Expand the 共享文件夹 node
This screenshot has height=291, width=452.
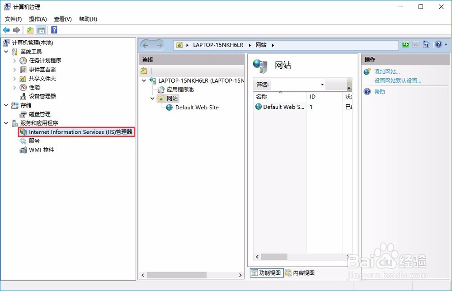coord(14,78)
